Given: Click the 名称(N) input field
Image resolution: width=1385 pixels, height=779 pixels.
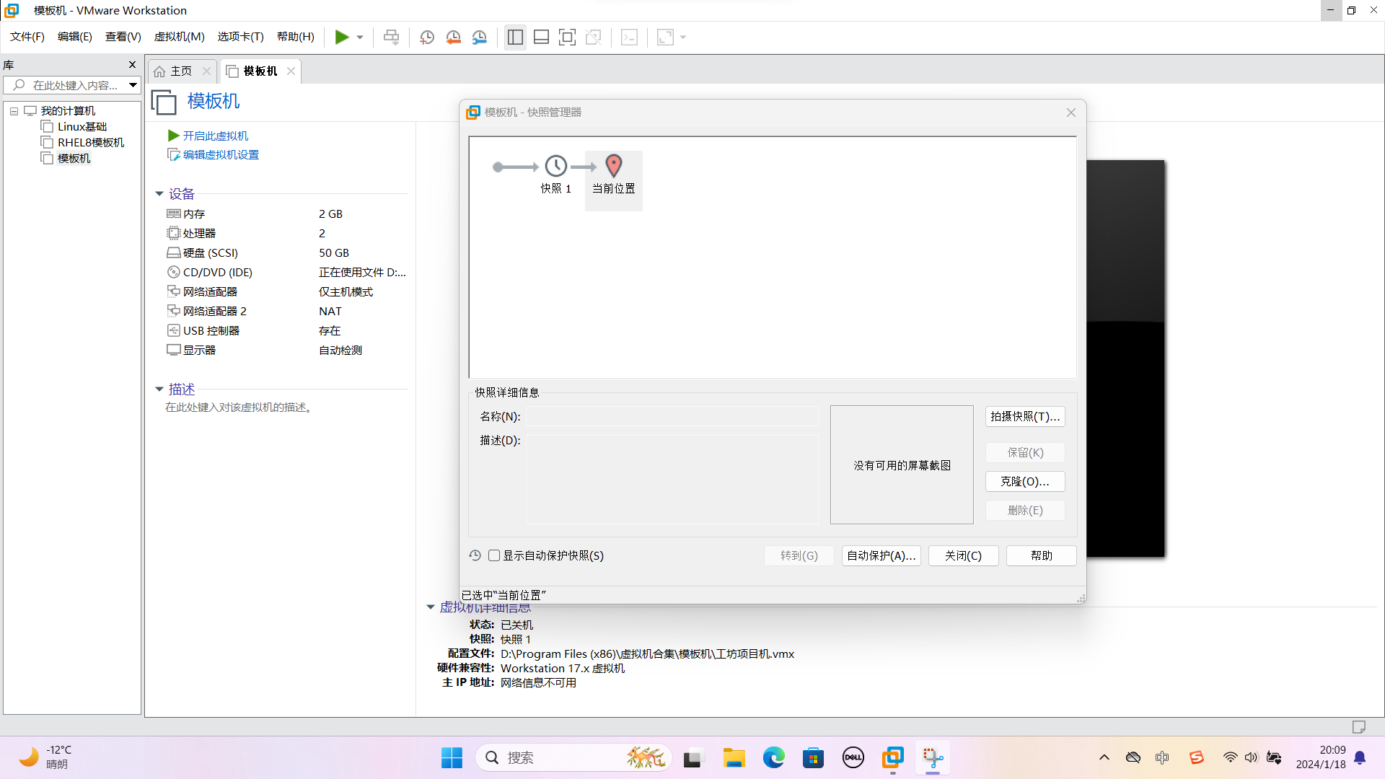Looking at the screenshot, I should (x=672, y=417).
